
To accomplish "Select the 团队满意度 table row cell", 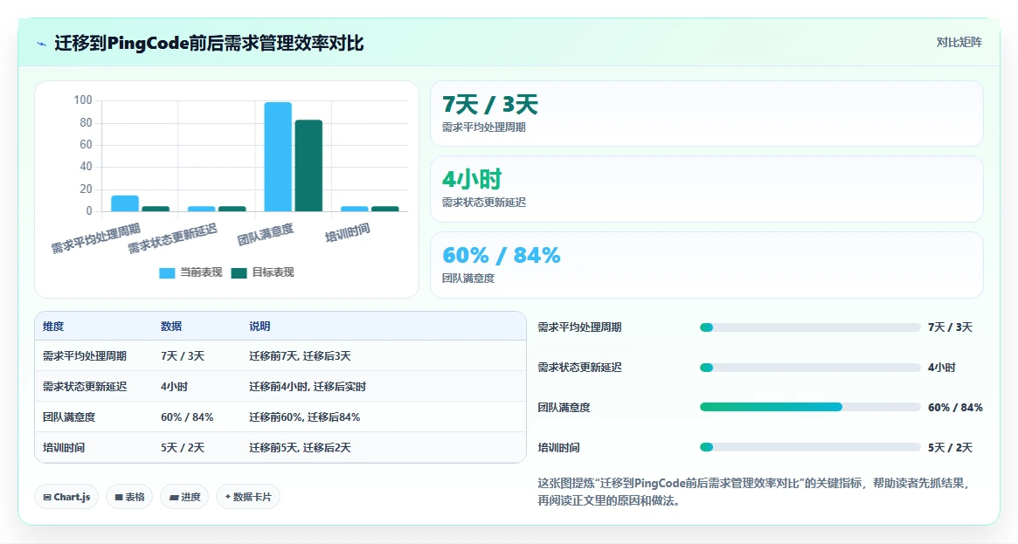I will point(69,417).
